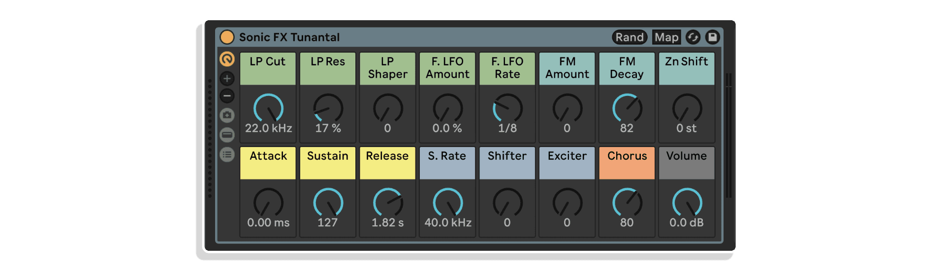
Task: Click the Rand randomize button
Action: 630,37
